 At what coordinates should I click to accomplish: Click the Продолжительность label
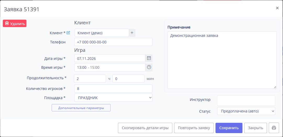pyautogui.click(x=47, y=78)
